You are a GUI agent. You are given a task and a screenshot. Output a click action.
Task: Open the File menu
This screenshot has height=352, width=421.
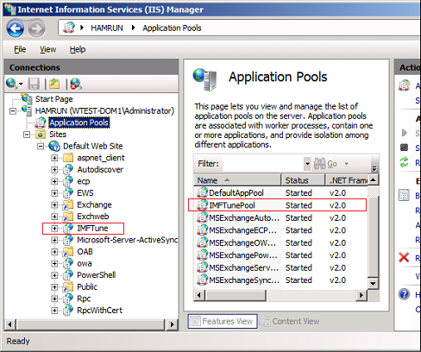coord(20,49)
